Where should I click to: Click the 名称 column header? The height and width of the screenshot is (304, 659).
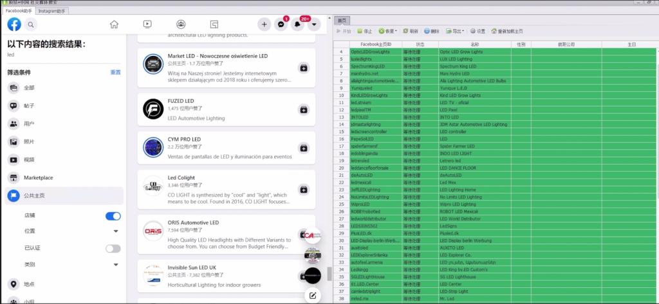[474, 44]
